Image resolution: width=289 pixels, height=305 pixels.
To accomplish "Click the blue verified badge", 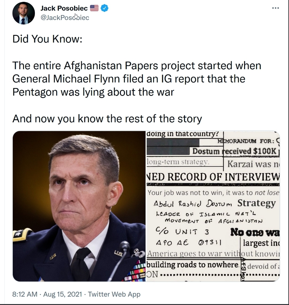I will click(105, 8).
